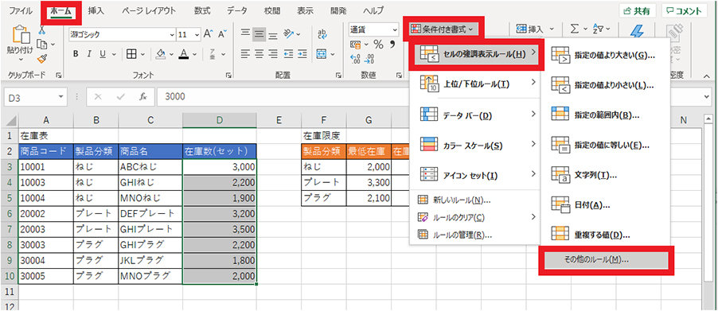
Task: Switch to the 挿入 tab
Action: 96,11
